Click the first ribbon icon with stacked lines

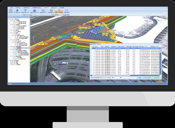coord(11,10)
